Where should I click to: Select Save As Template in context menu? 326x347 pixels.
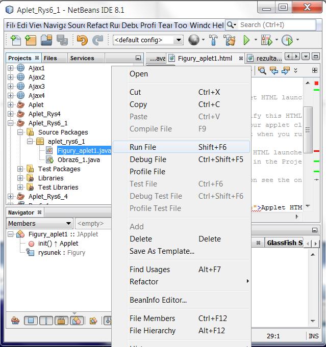[x=181, y=251]
